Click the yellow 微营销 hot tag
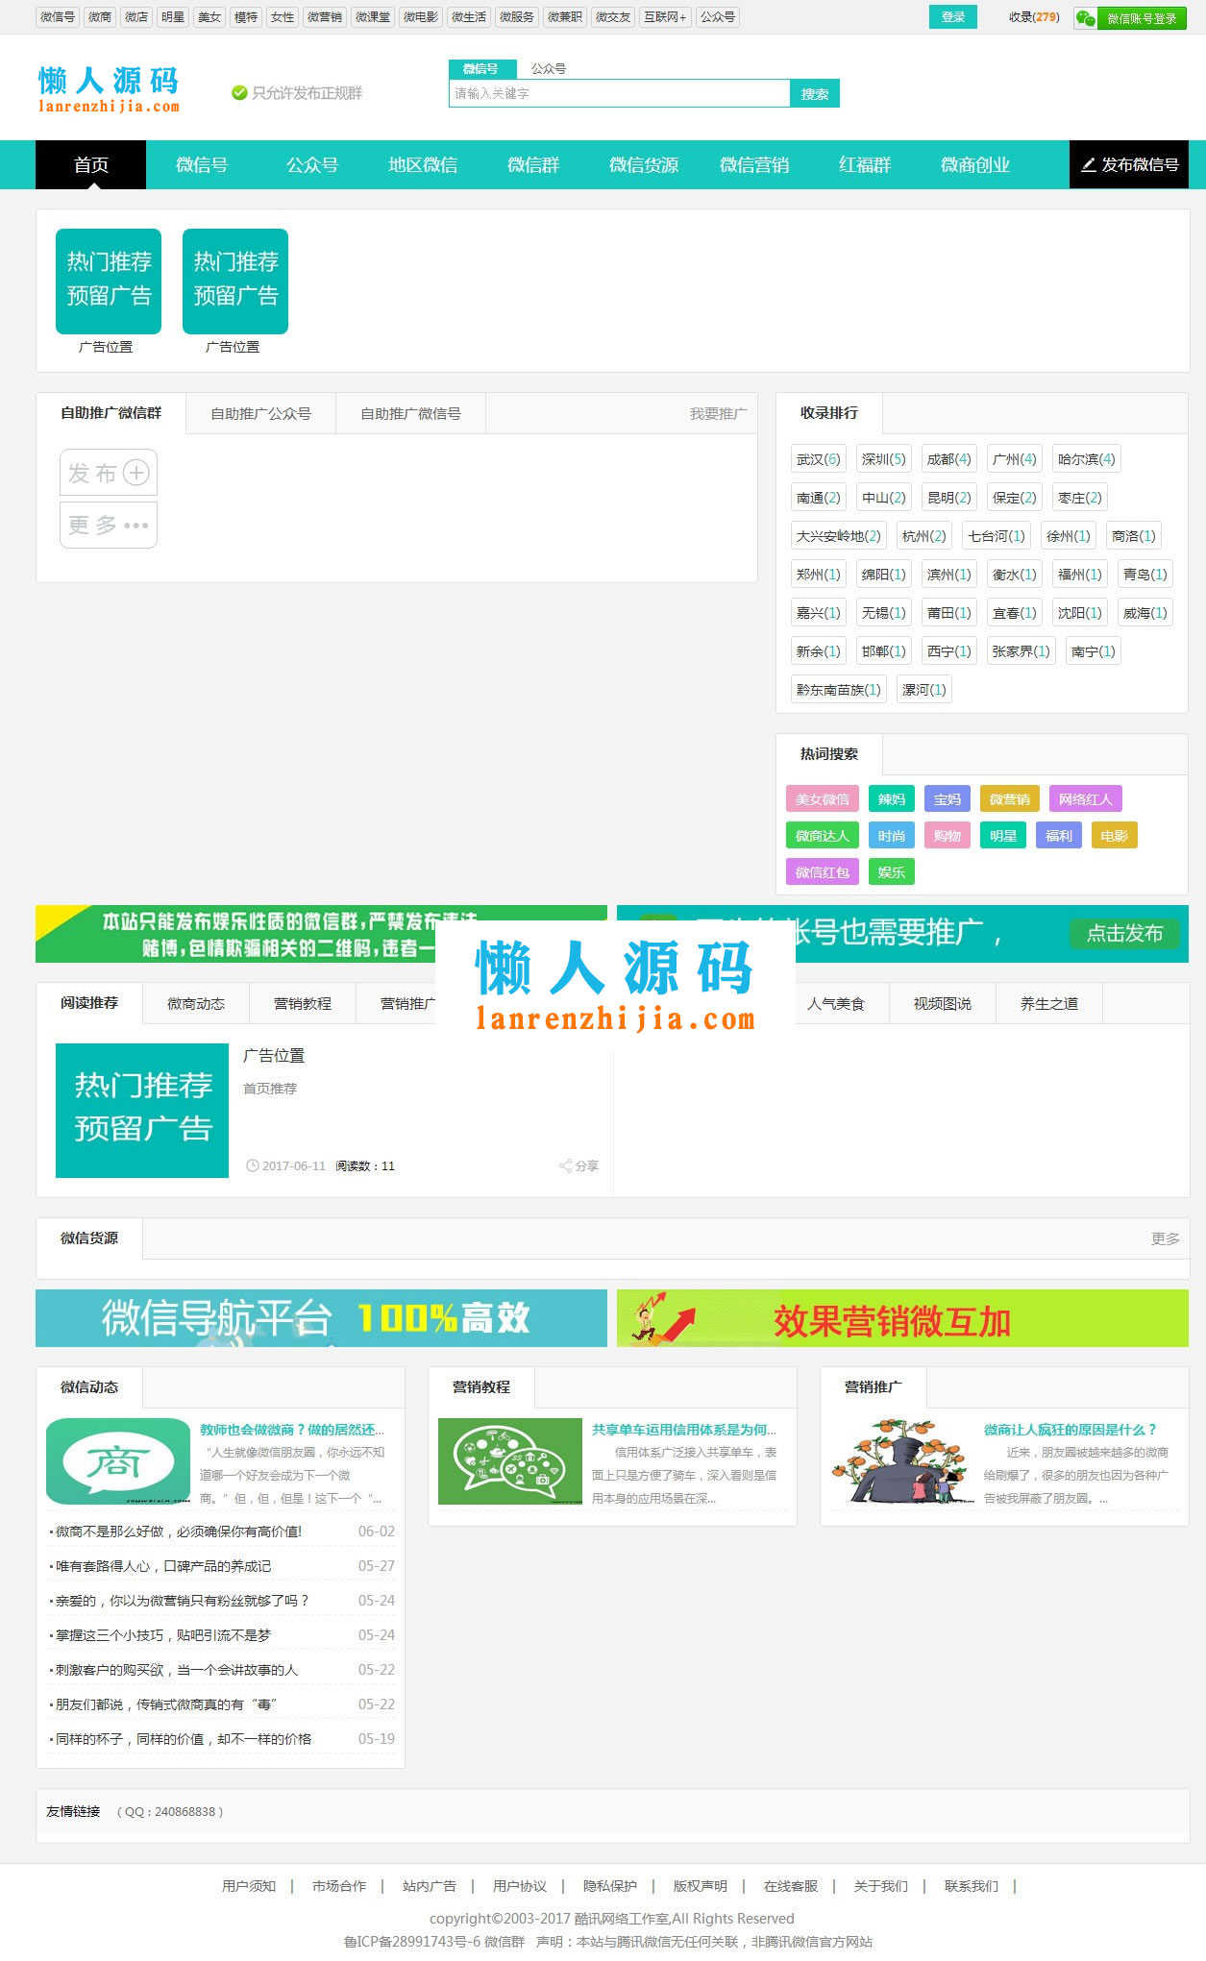1206x1961 pixels. pos(1010,799)
